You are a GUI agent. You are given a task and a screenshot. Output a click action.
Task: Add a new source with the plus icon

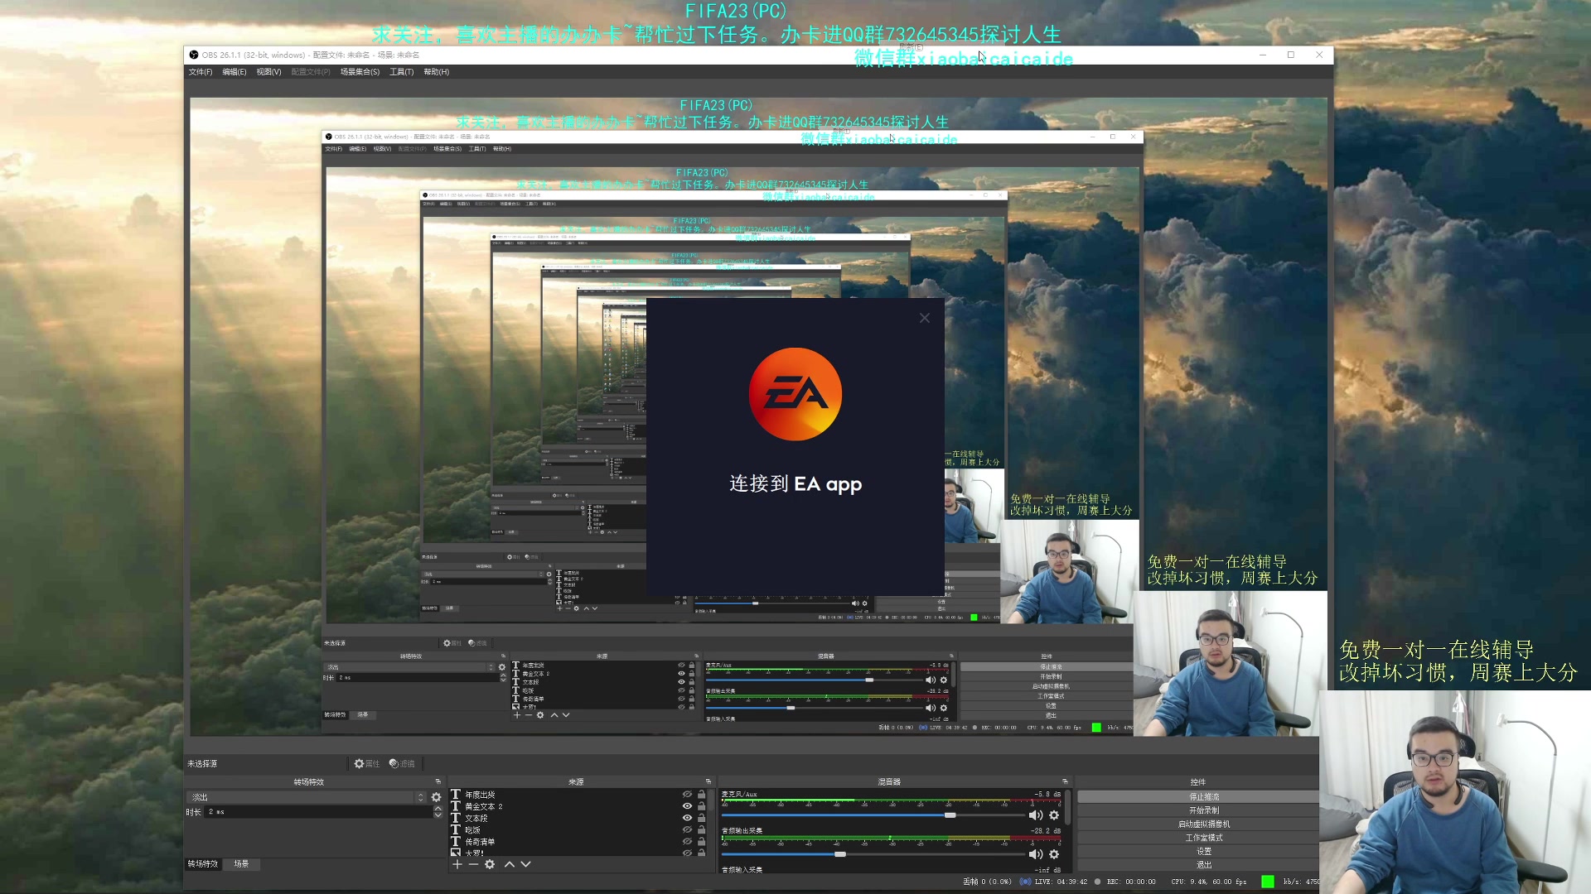click(457, 864)
